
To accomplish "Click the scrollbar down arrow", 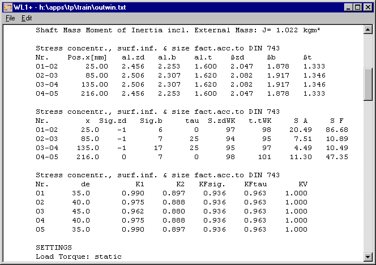I will click(368, 255).
